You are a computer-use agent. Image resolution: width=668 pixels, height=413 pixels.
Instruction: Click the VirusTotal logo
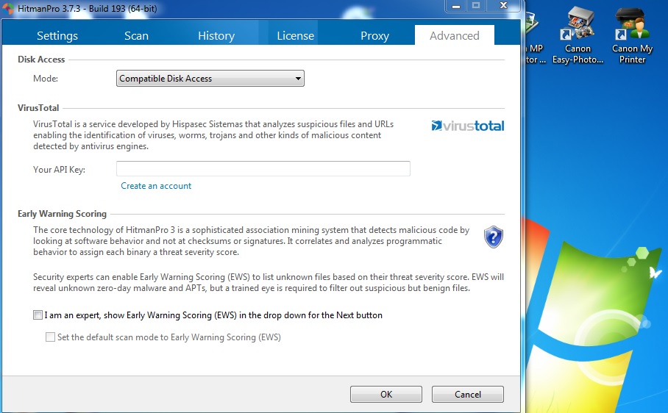click(x=467, y=126)
